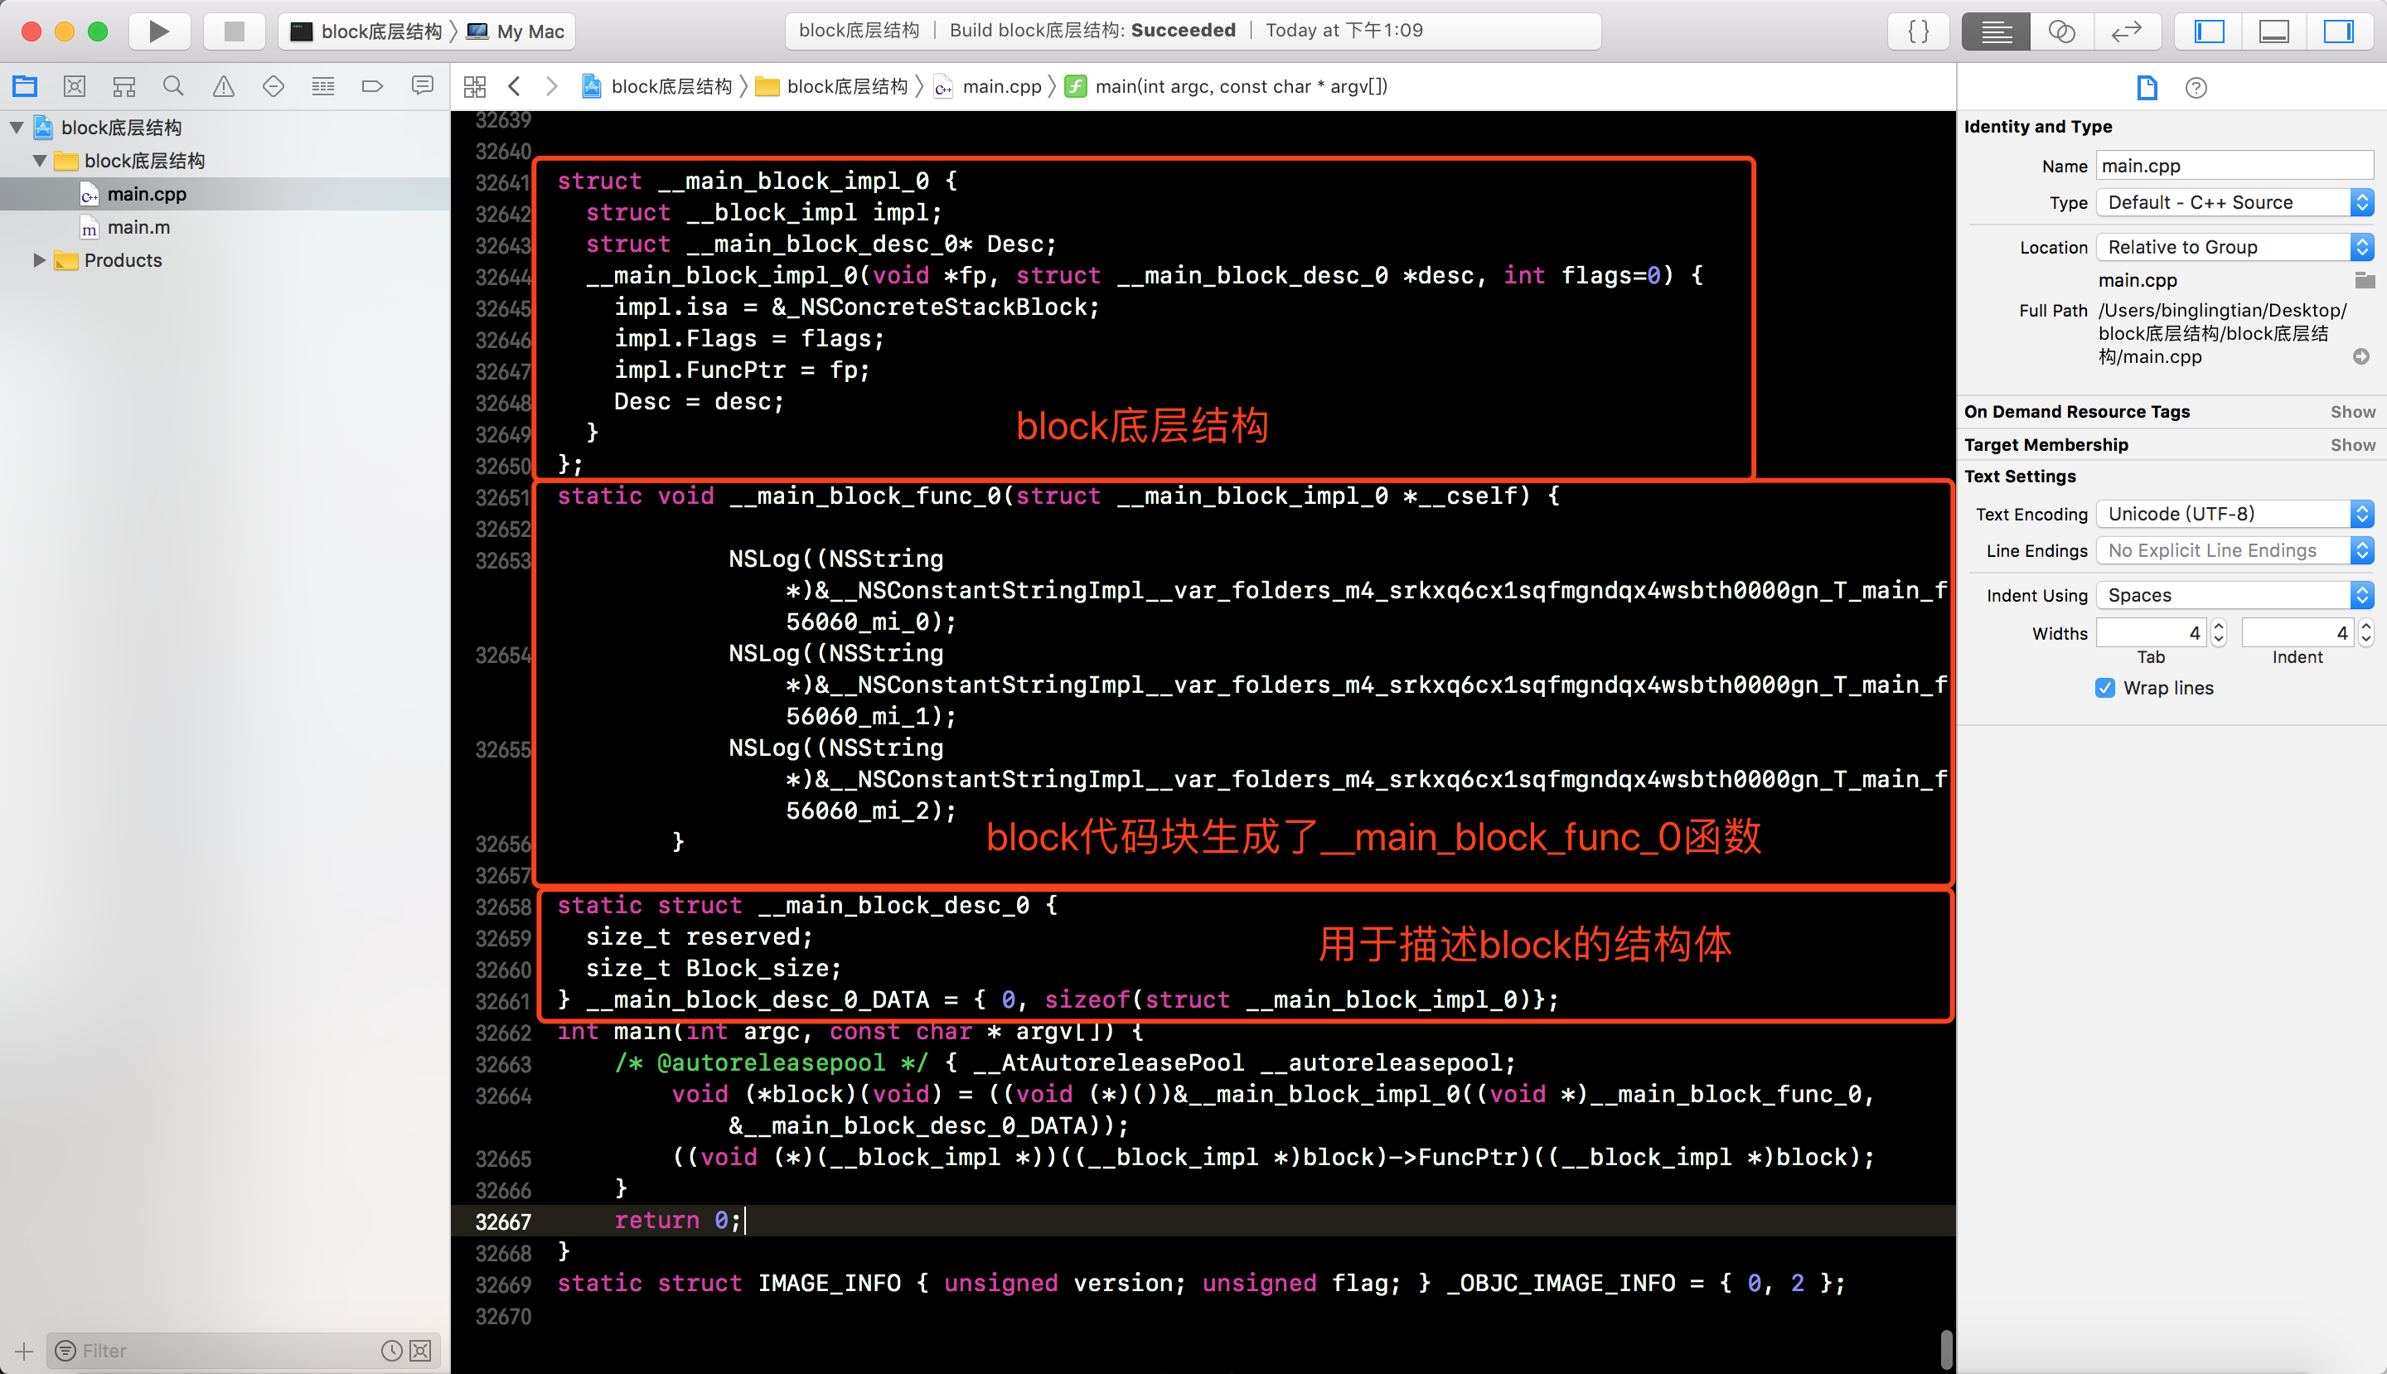Hide the Navigator panel

click(x=2209, y=31)
